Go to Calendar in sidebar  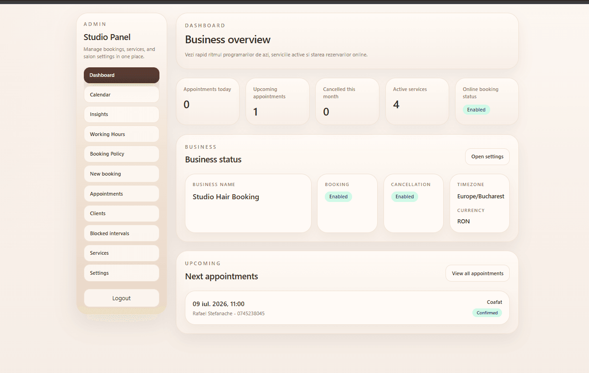[x=122, y=95]
